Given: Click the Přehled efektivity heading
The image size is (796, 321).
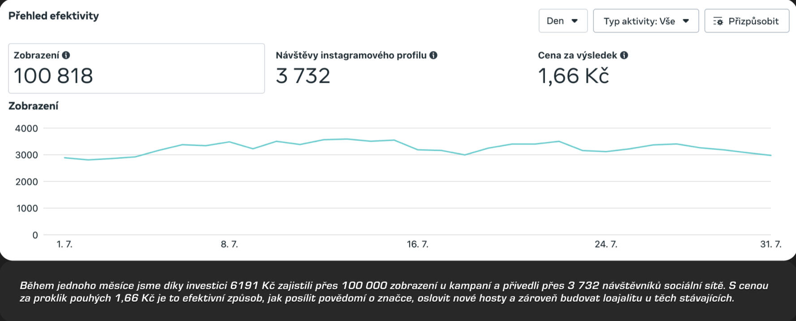Looking at the screenshot, I should [53, 16].
